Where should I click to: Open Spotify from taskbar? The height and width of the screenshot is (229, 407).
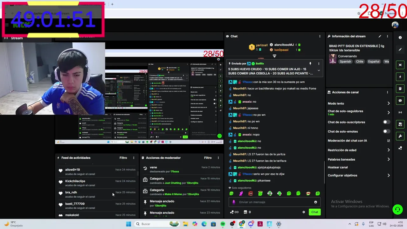pyautogui.click(x=223, y=224)
